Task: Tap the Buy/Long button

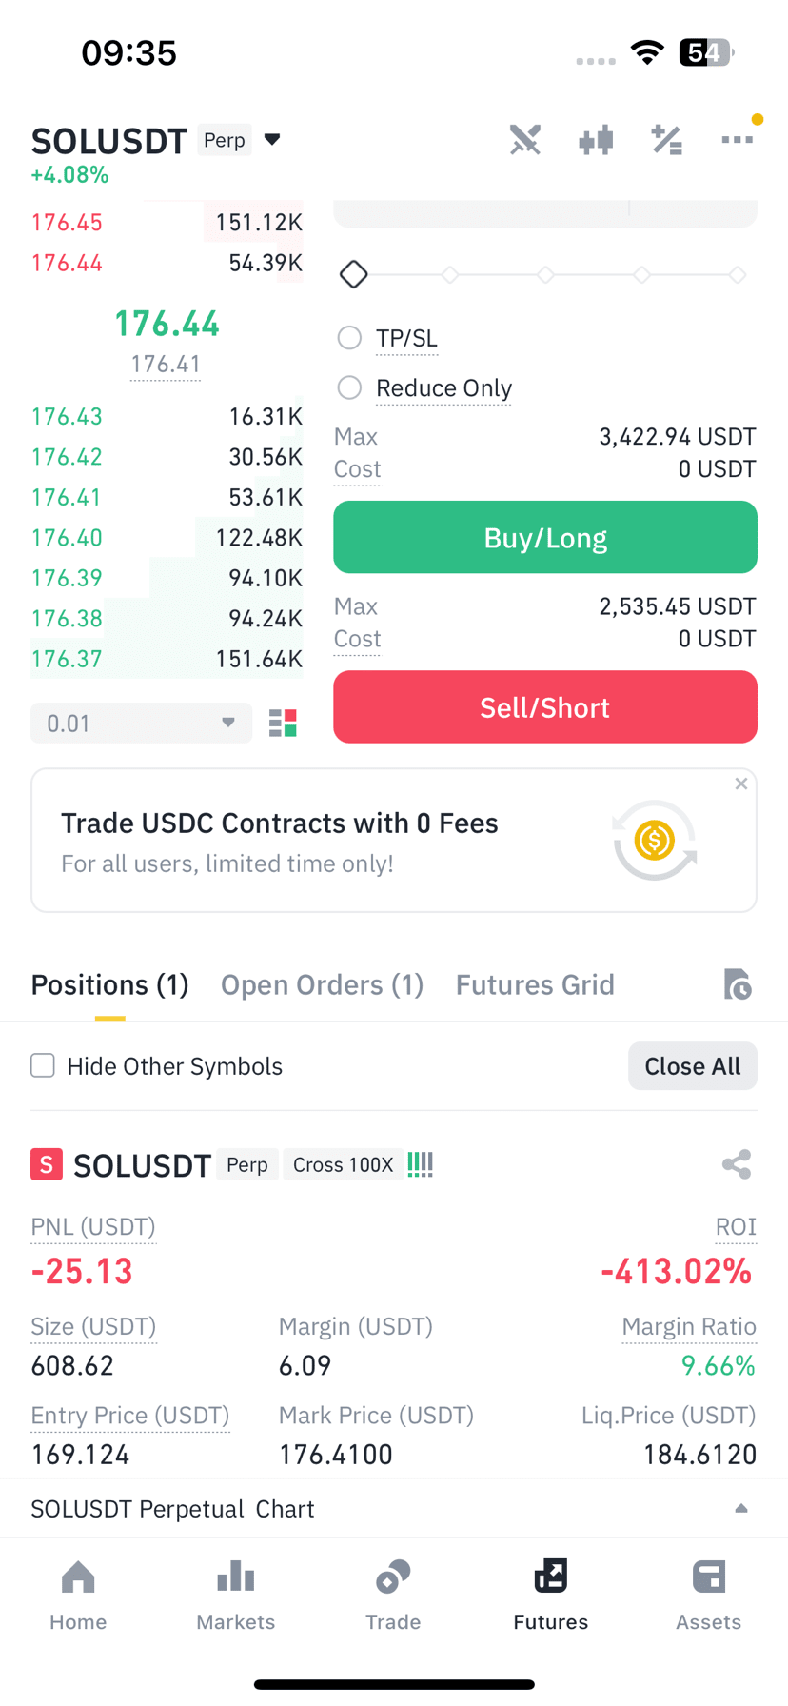Action: (545, 537)
